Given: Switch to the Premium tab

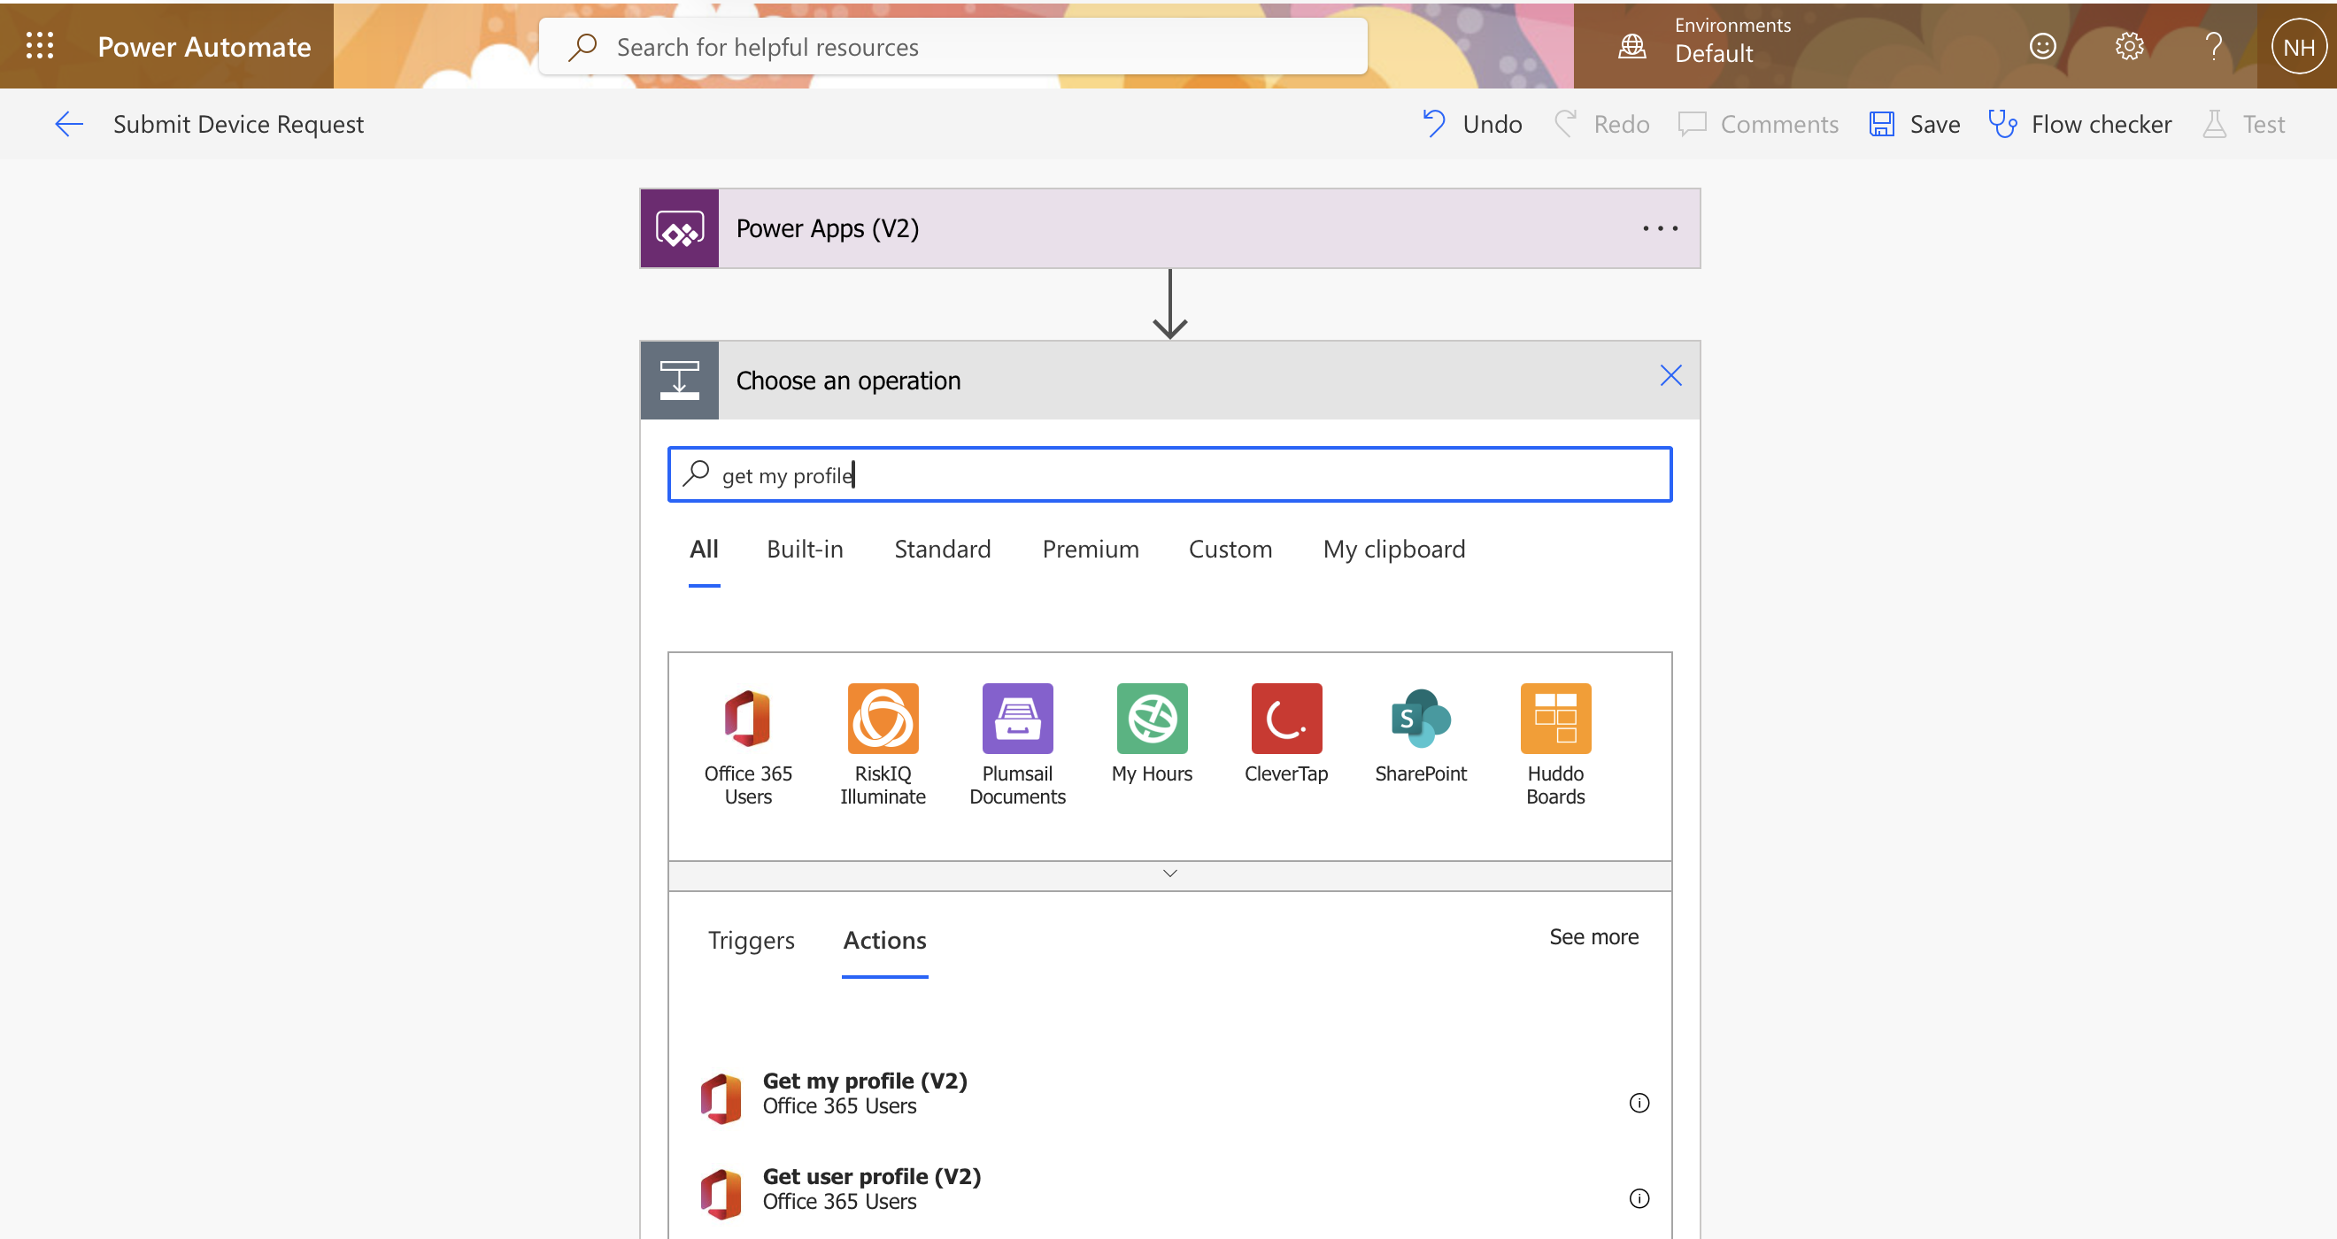Looking at the screenshot, I should [1091, 549].
